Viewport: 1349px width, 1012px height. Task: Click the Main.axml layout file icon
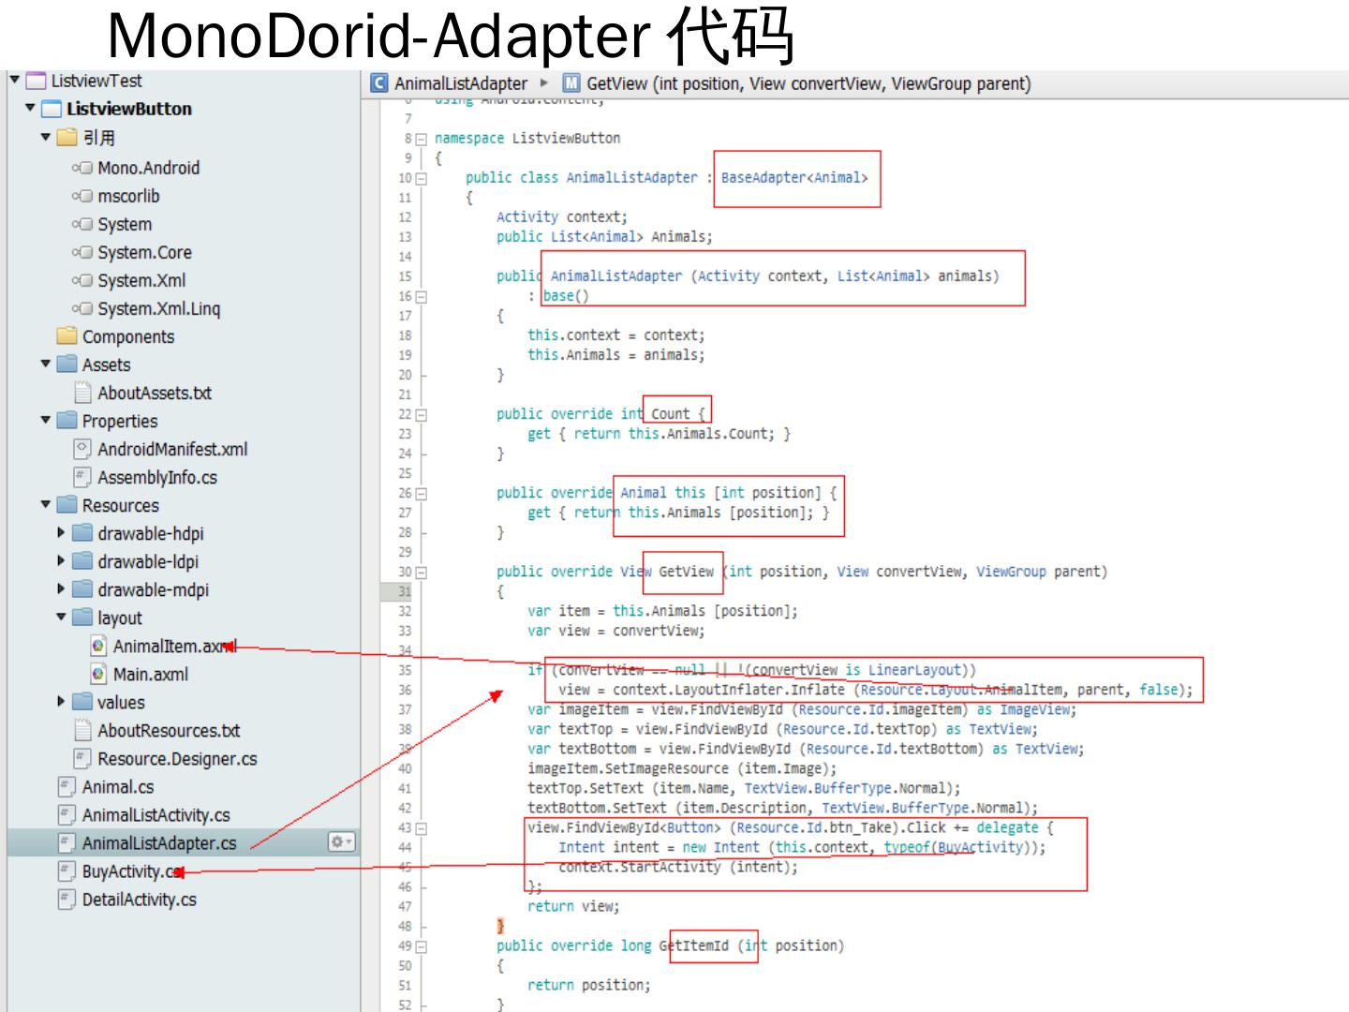point(98,674)
